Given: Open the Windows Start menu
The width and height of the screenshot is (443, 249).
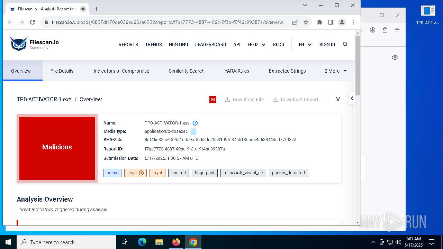Looking at the screenshot, I should pos(8,242).
